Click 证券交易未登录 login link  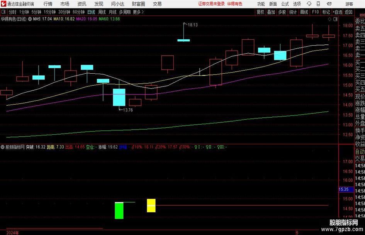click(211, 4)
